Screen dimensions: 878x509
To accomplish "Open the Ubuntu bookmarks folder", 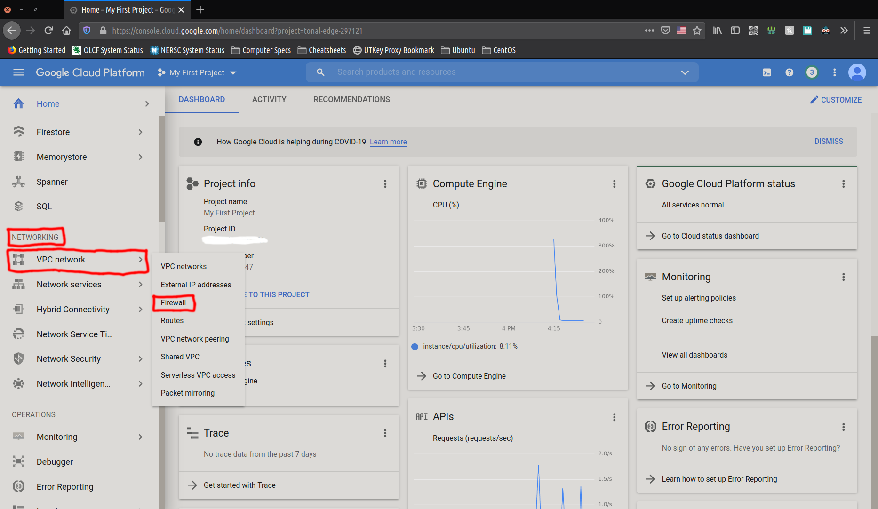I will click(x=458, y=50).
